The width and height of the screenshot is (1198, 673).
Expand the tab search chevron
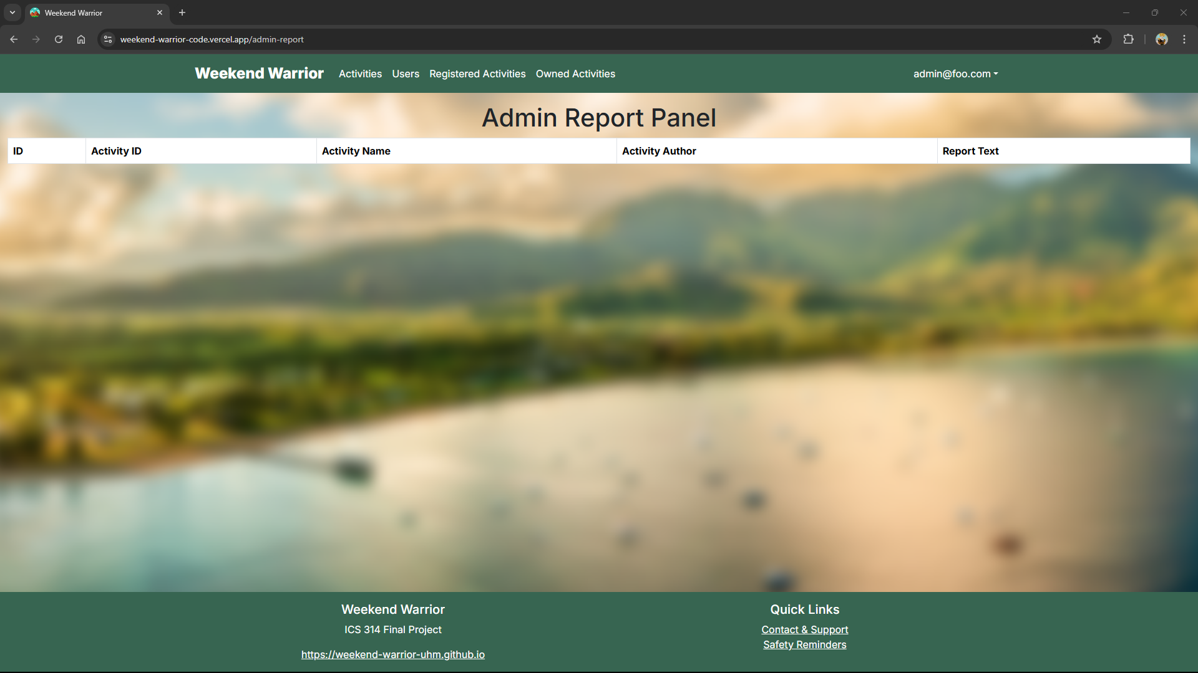click(12, 12)
